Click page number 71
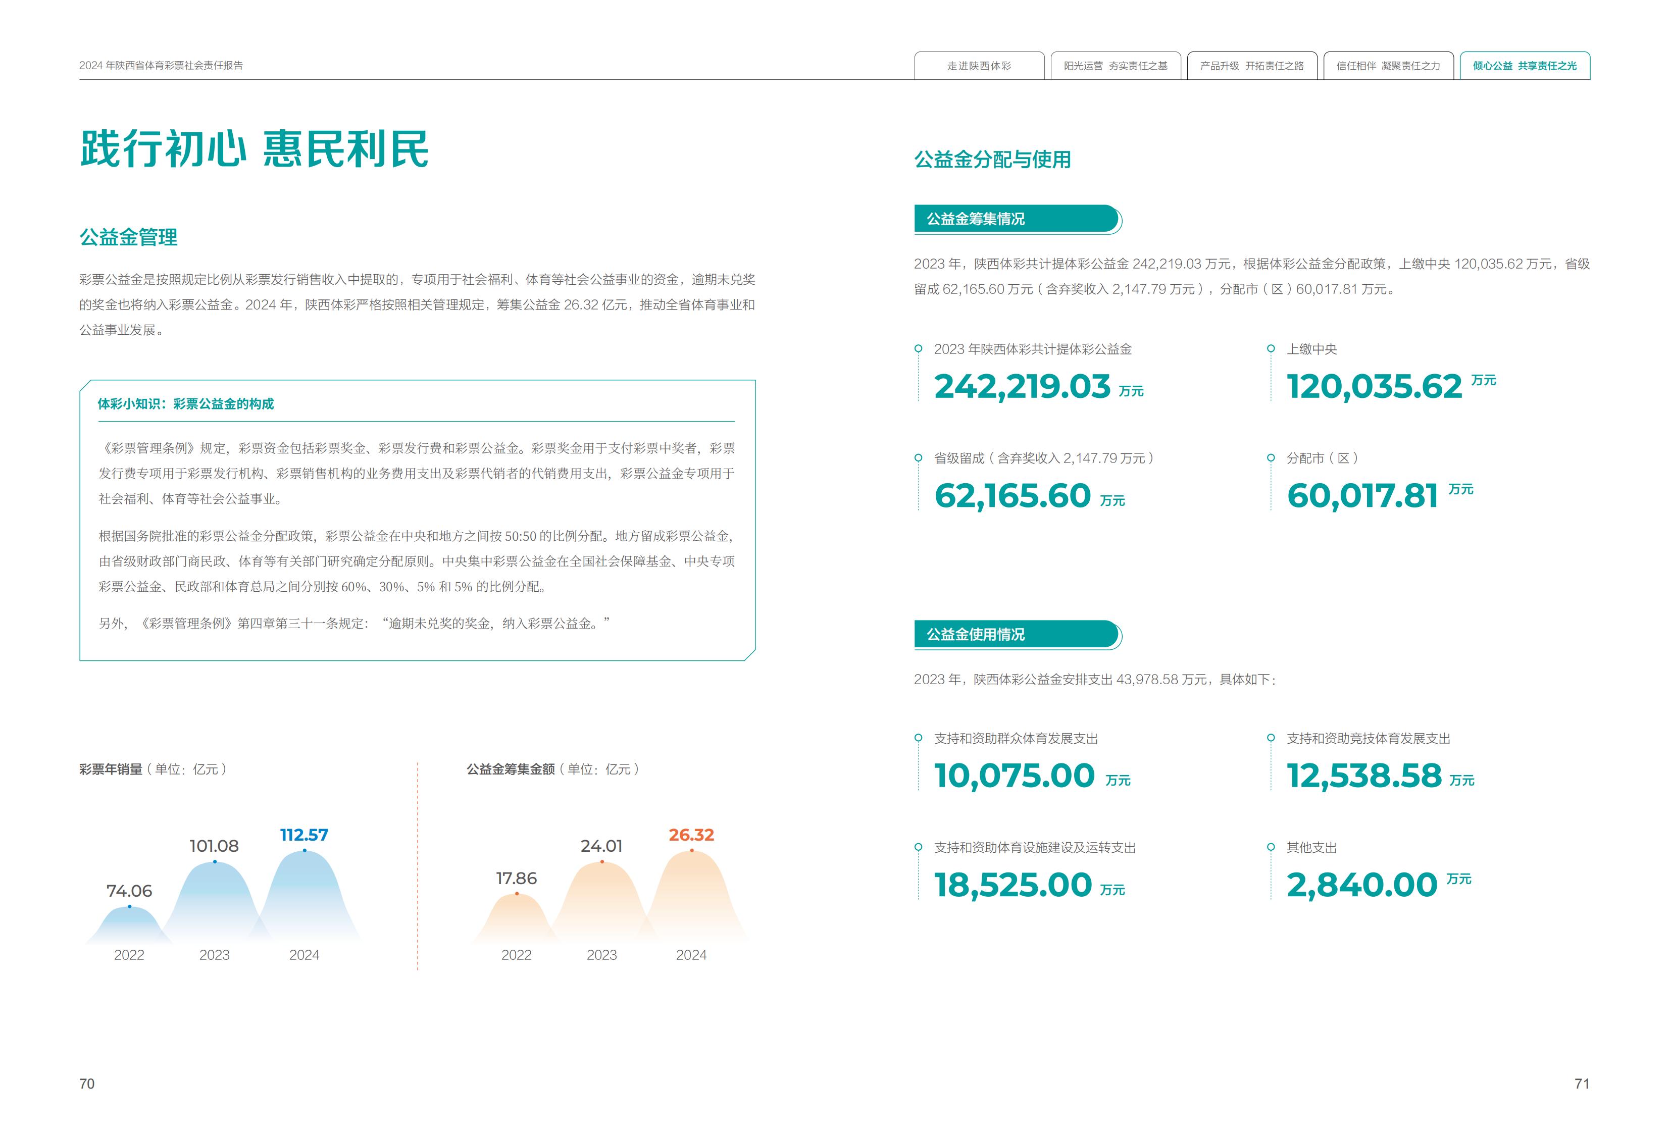 click(1582, 1084)
